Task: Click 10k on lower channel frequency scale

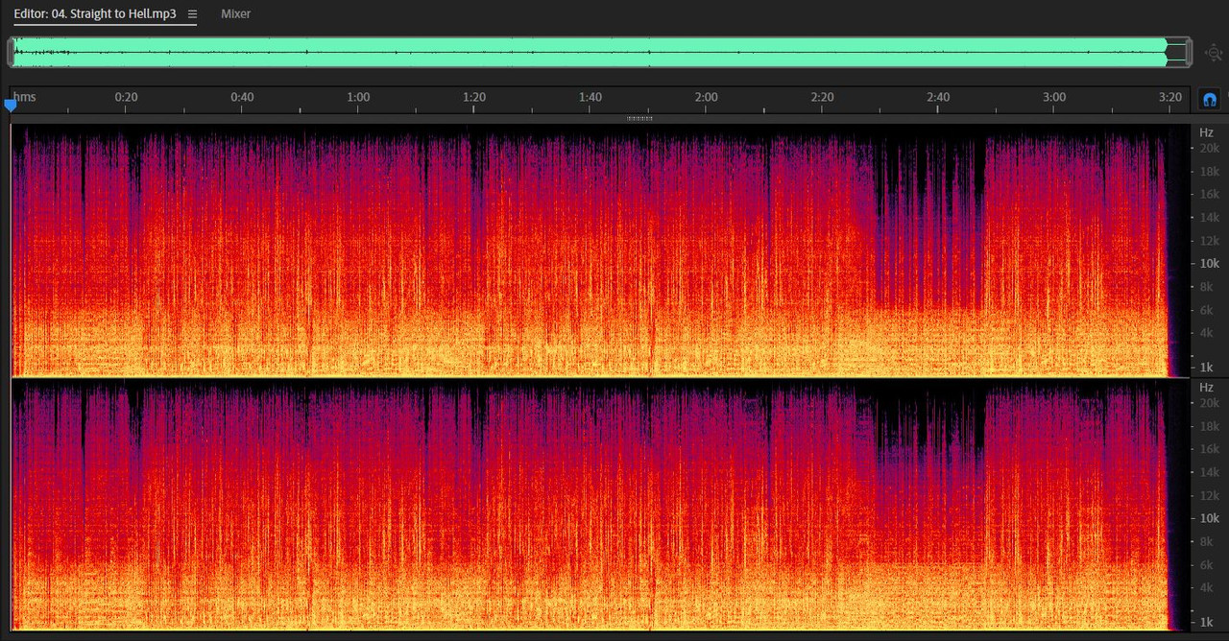Action: tap(1209, 518)
